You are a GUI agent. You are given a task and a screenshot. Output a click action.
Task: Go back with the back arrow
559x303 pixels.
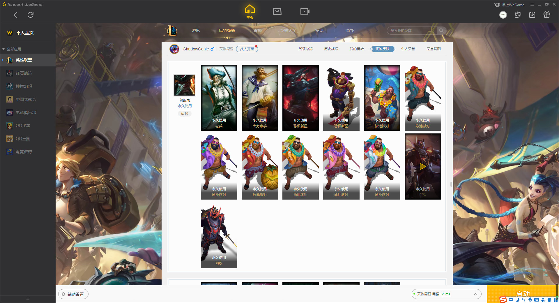pyautogui.click(x=15, y=15)
